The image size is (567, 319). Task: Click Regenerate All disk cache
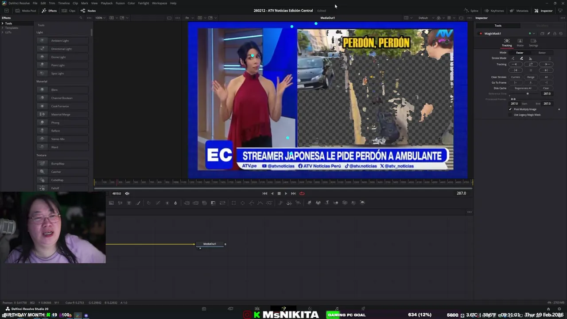[x=523, y=88]
